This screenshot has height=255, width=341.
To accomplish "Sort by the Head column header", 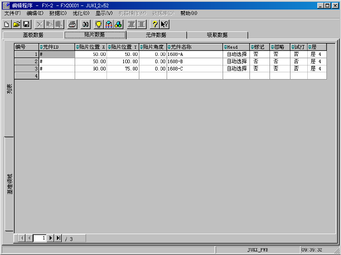I will click(x=236, y=47).
